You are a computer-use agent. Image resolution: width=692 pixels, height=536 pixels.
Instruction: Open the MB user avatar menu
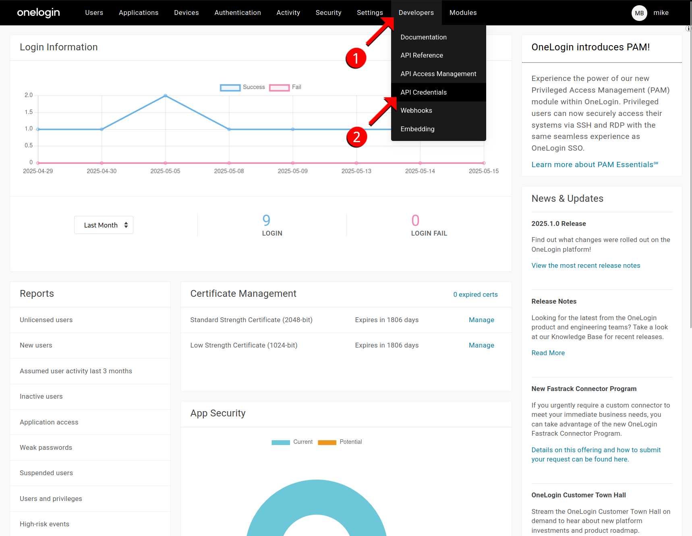(639, 13)
